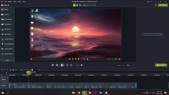This screenshot has width=169, height=95.
Task: Open the Cursor Effects panel
Action: [7, 39]
